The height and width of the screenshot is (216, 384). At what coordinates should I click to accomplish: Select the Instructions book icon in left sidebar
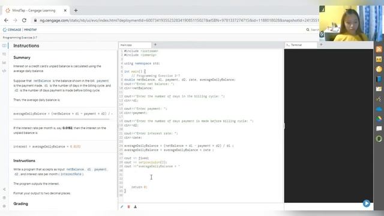pos(4,46)
